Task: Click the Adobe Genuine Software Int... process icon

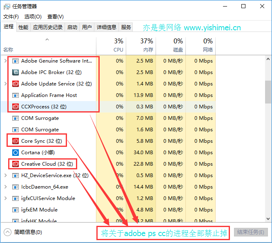Action: (16, 61)
